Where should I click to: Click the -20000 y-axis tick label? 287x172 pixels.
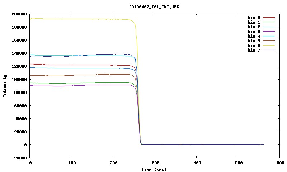pyautogui.click(x=19, y=158)
